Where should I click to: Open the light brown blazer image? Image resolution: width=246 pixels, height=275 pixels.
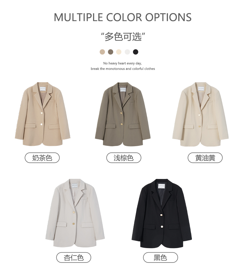point(123,114)
